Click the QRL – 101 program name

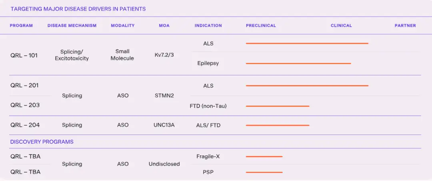coord(24,55)
